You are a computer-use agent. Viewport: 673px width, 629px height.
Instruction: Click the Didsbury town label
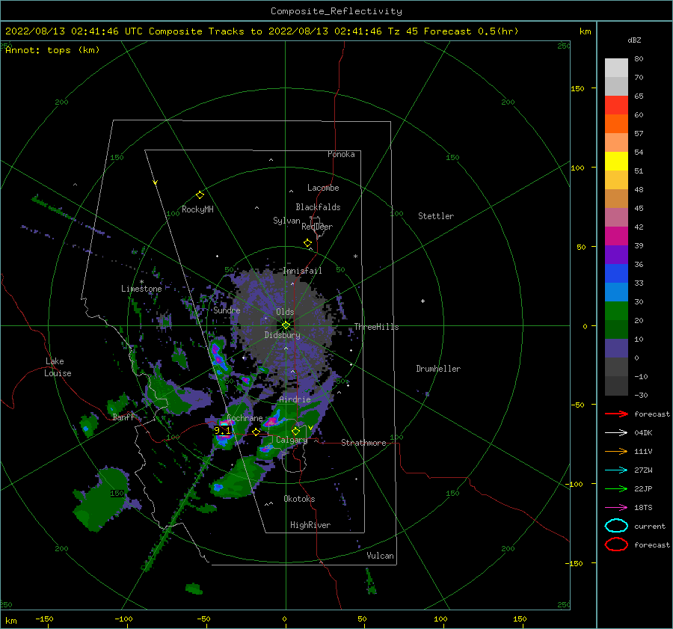(x=283, y=335)
